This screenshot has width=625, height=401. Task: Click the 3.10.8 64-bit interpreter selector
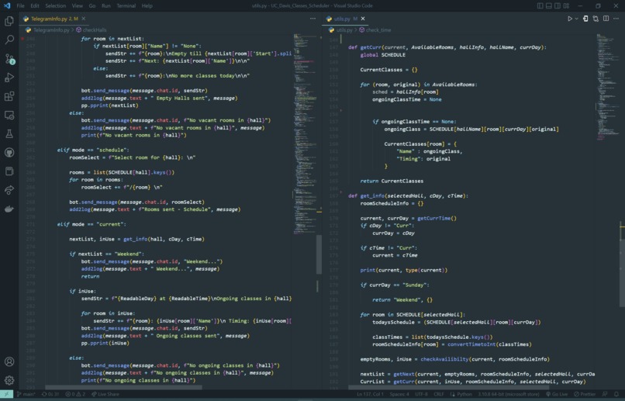point(509,394)
